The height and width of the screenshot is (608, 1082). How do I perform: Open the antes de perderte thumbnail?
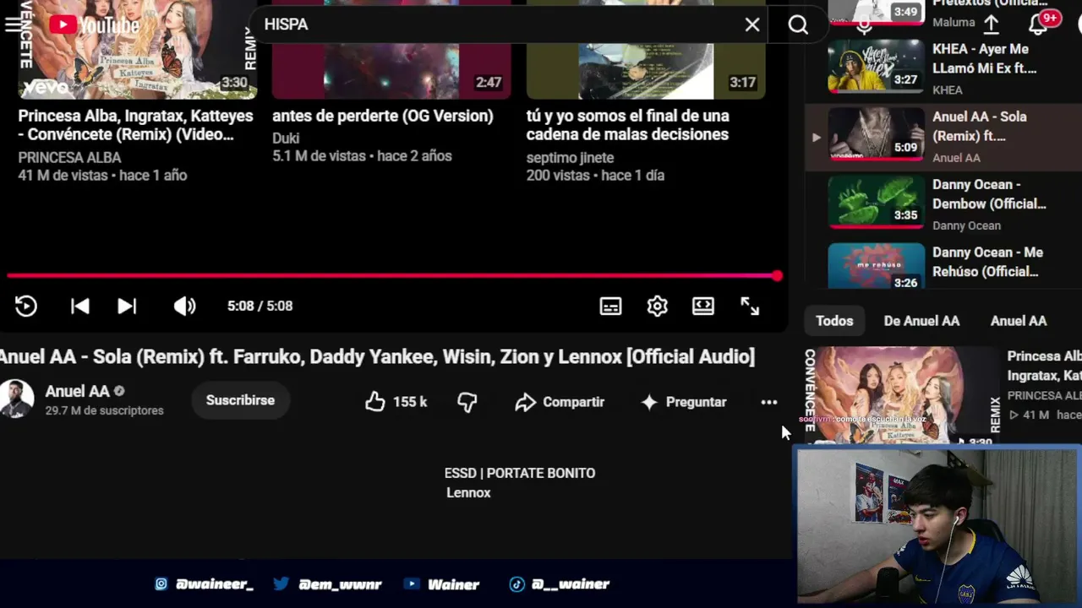click(x=391, y=49)
